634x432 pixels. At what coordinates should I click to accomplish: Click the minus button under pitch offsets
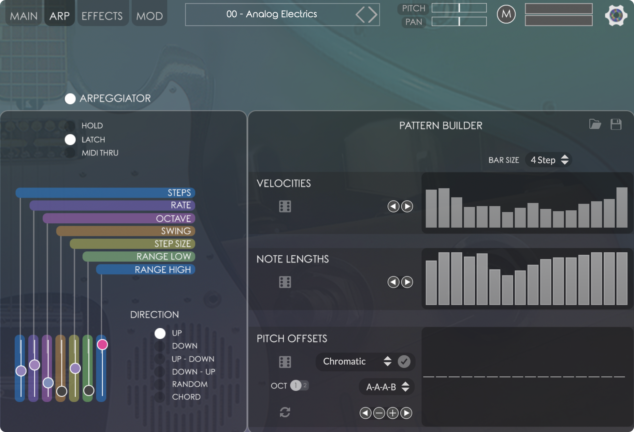coord(379,413)
